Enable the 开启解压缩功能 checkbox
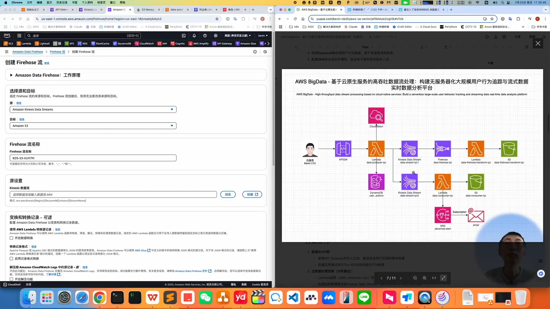This screenshot has height=309, width=550. 11,279
